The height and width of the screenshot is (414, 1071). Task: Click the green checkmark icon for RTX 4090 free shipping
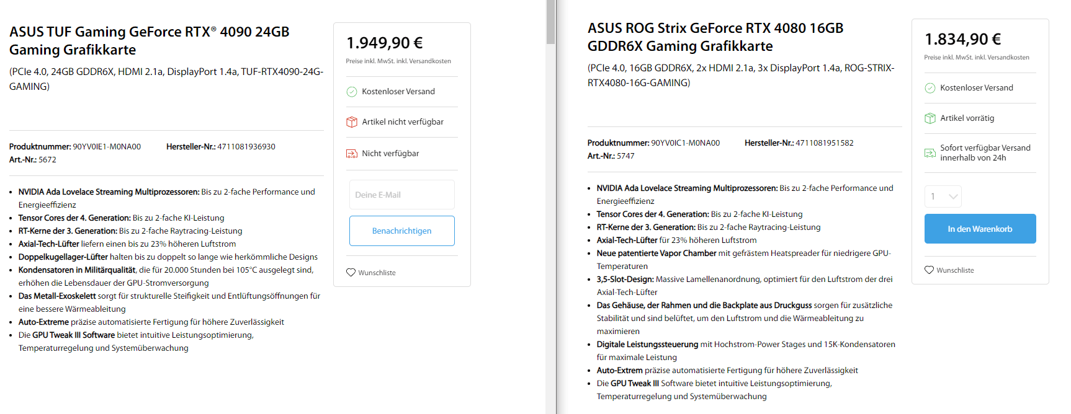click(351, 92)
